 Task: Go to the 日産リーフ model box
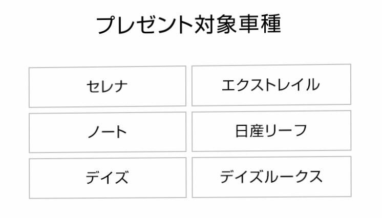pyautogui.click(x=271, y=131)
